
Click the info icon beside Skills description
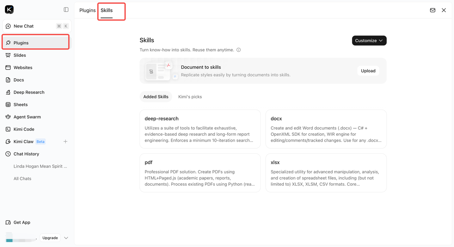(239, 50)
